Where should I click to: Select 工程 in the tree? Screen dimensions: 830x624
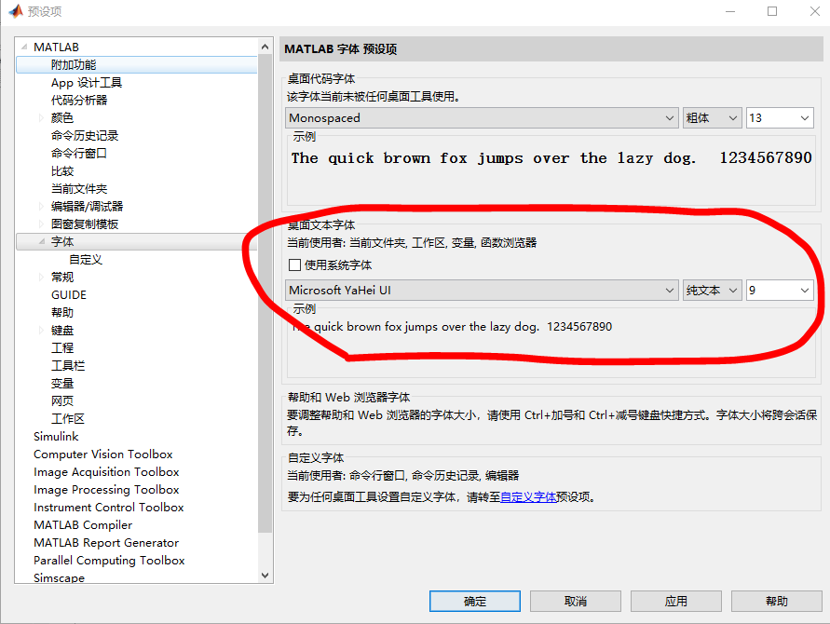61,347
